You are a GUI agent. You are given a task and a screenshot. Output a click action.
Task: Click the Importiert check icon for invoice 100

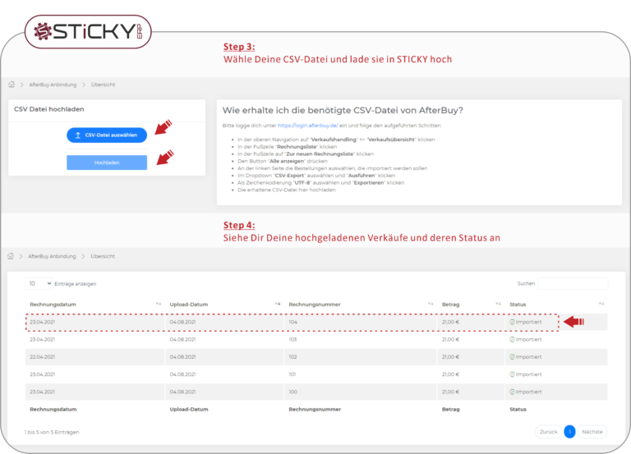[513, 392]
